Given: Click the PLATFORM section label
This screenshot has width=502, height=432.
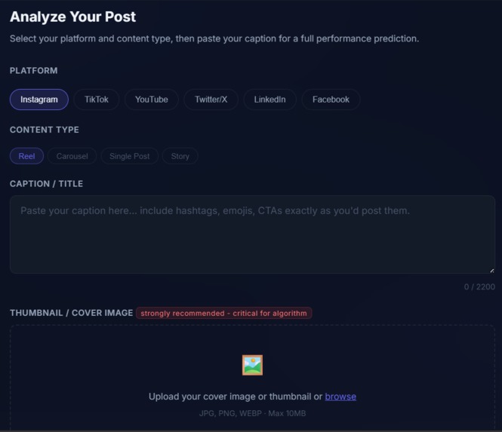Looking at the screenshot, I should click(x=34, y=71).
